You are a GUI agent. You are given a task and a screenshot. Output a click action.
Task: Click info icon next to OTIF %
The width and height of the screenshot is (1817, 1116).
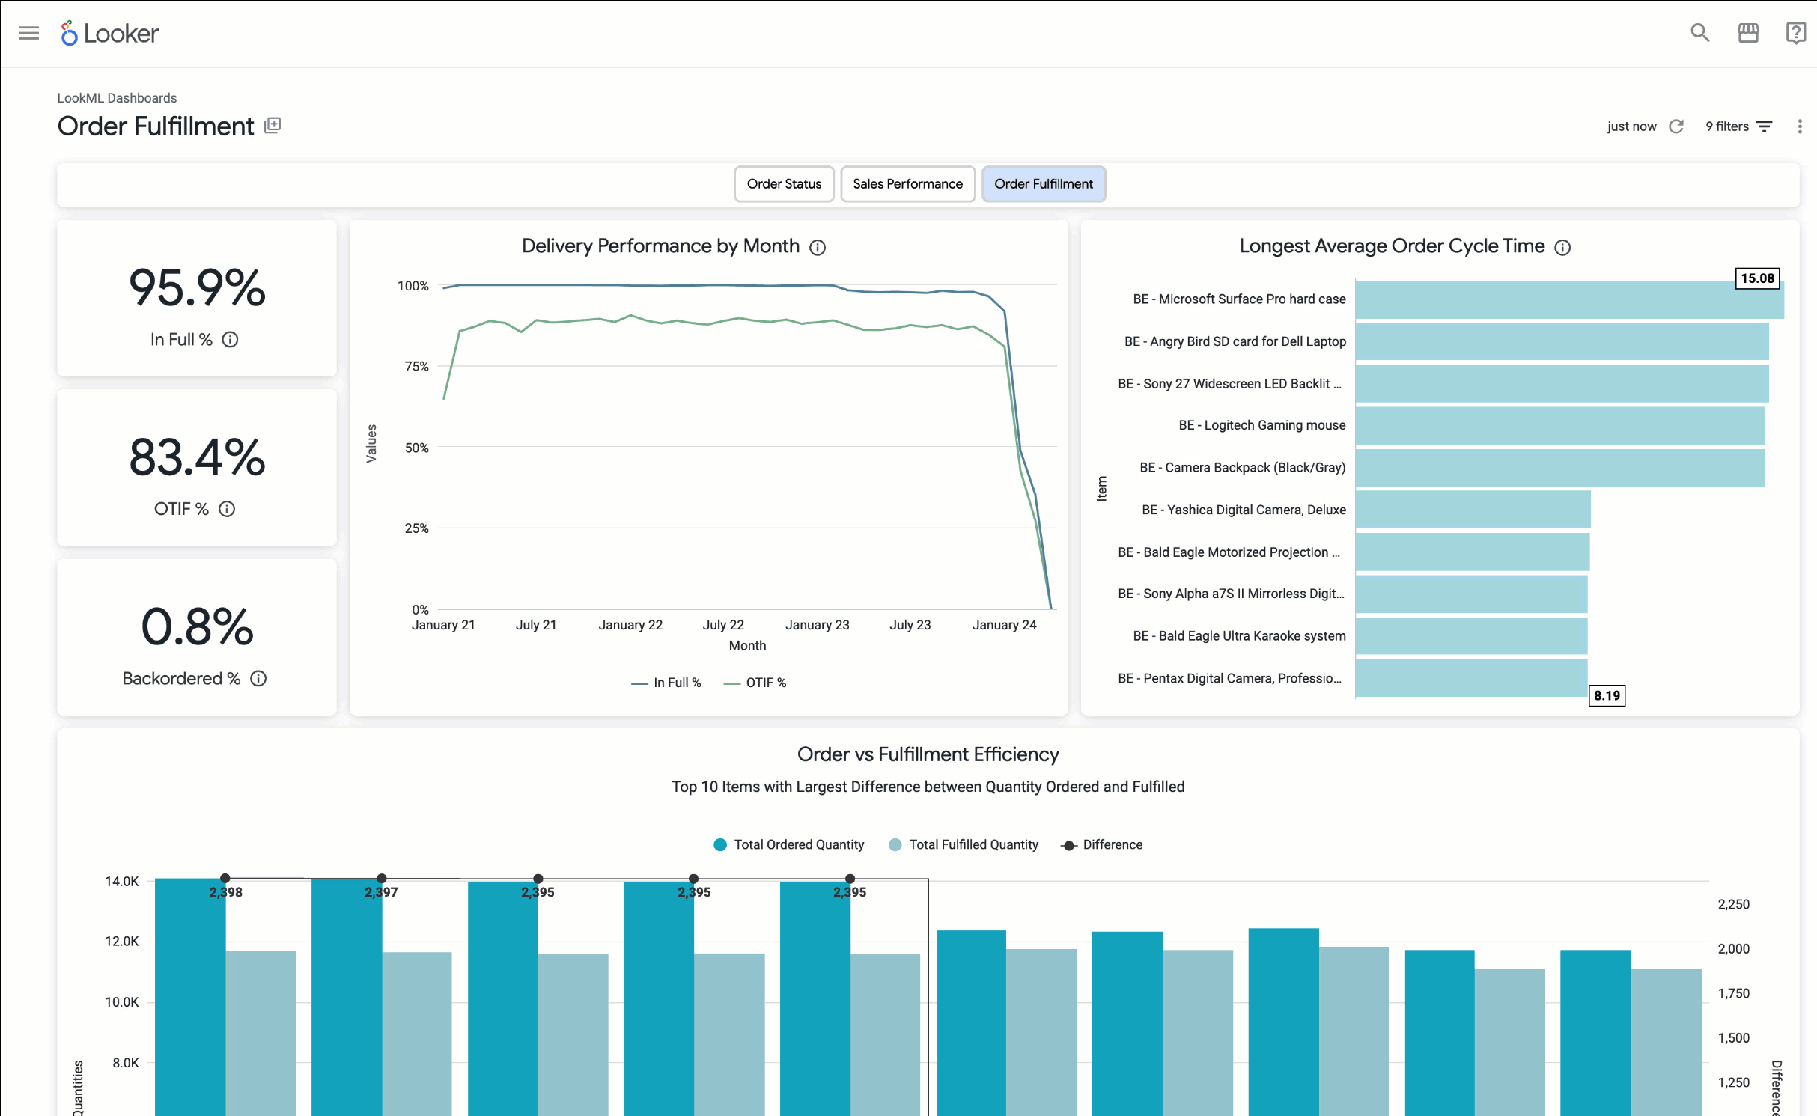(227, 509)
